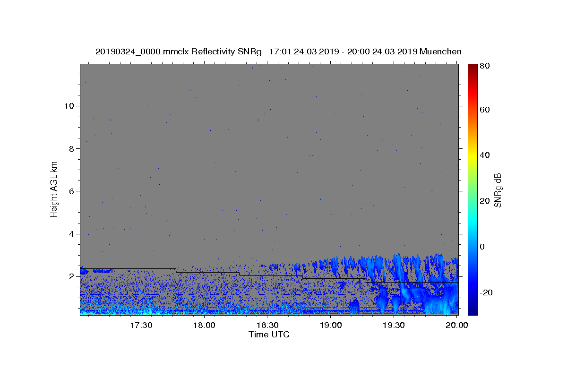Click the 'SNRg dB' colorbar label

coord(498,189)
